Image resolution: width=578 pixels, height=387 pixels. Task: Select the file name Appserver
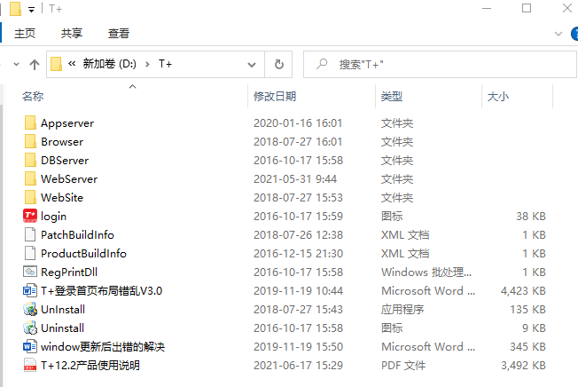click(67, 123)
